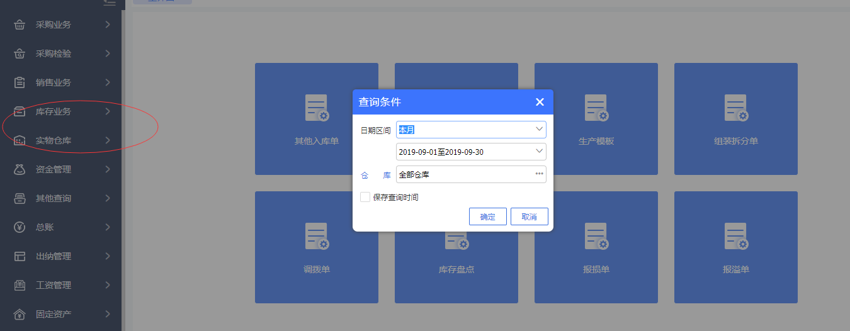Open the 库存盘点 tile
850x331 pixels.
pyautogui.click(x=456, y=267)
